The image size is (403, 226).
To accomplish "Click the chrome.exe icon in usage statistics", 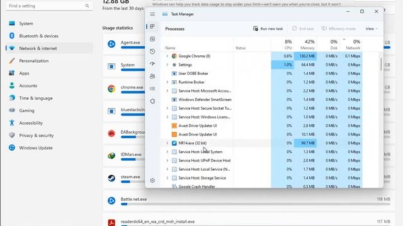I will tap(111, 89).
